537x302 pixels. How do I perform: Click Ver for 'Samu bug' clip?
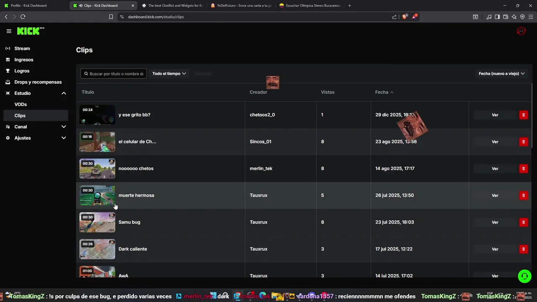point(495,222)
